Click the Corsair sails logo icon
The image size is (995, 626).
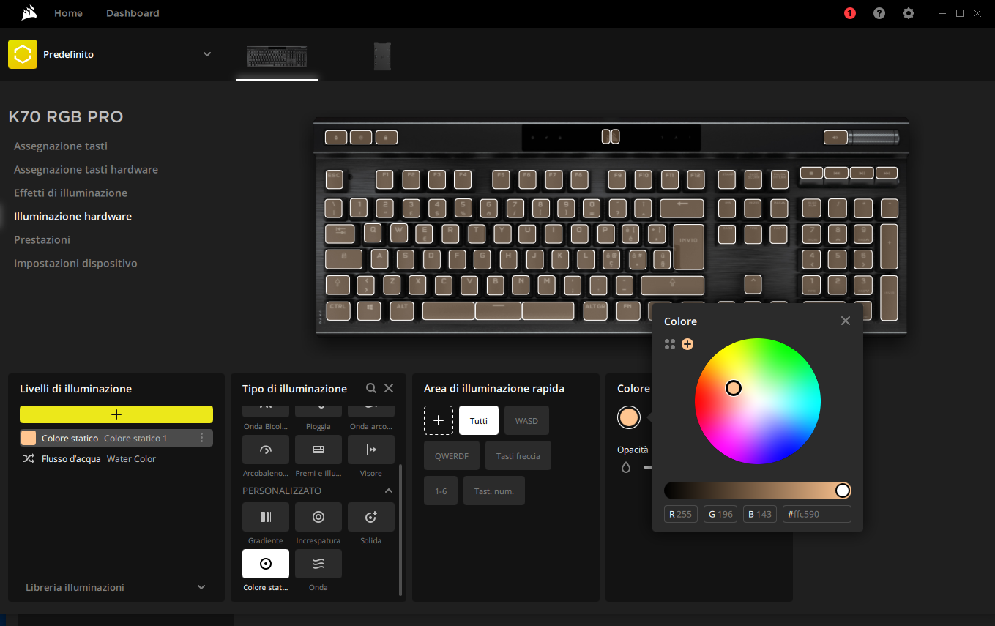coord(29,12)
